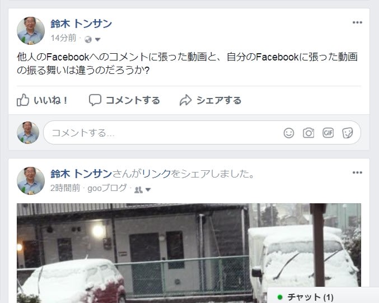Open the snowy cars photo thumbnail
The height and width of the screenshot is (303, 379).
(x=189, y=253)
